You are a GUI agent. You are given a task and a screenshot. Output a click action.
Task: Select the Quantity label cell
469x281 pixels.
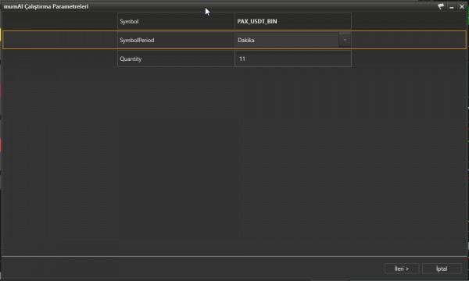point(176,59)
